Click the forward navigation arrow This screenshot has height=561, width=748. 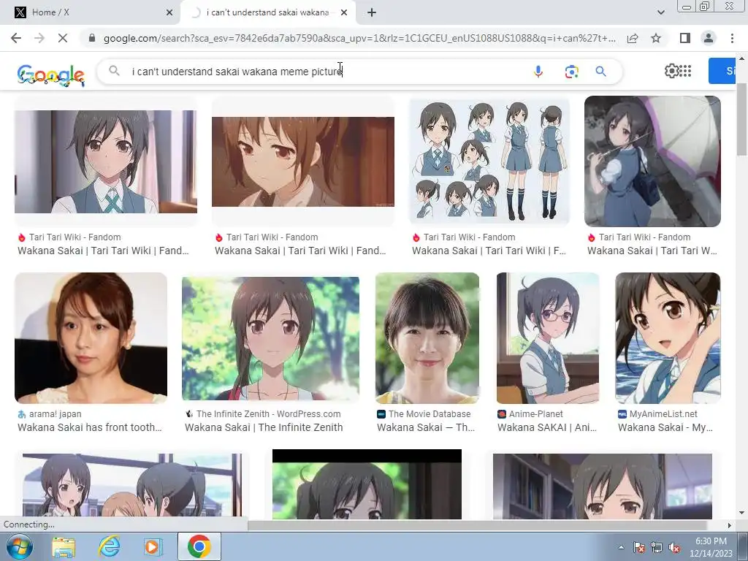39,38
